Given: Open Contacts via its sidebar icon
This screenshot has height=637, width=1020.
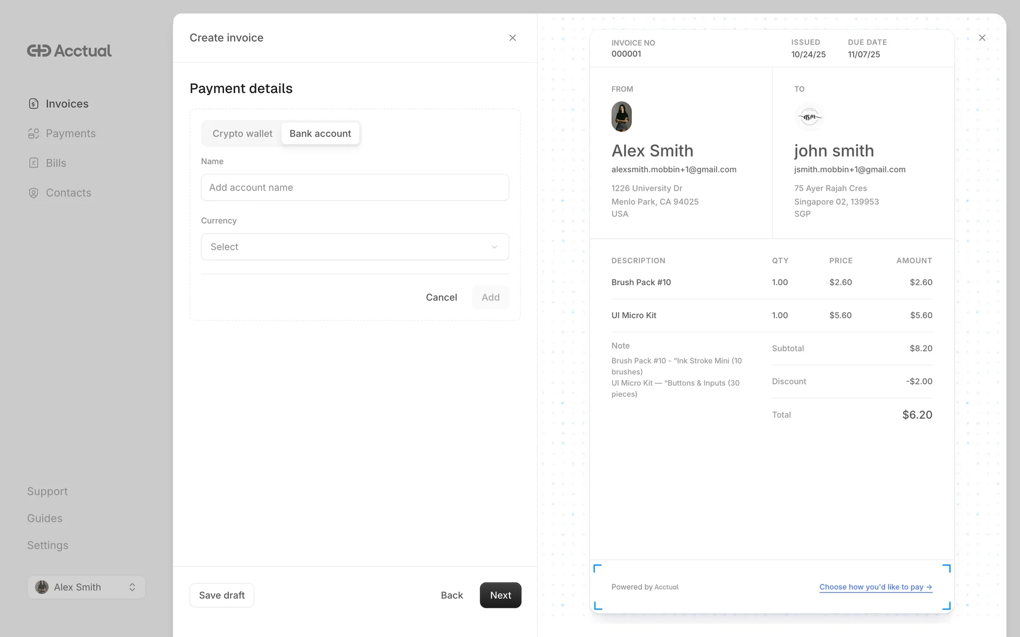Looking at the screenshot, I should coord(33,193).
